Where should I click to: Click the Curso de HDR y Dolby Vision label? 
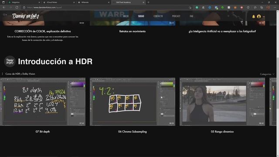(20, 74)
